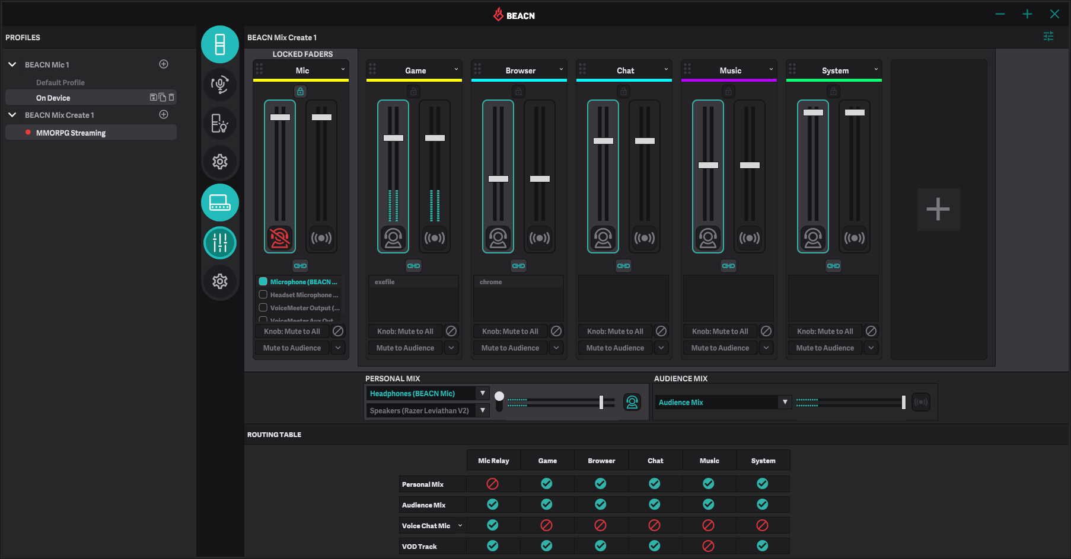1071x559 pixels.
Task: Select exefile in the Game app list
Action: coord(413,282)
